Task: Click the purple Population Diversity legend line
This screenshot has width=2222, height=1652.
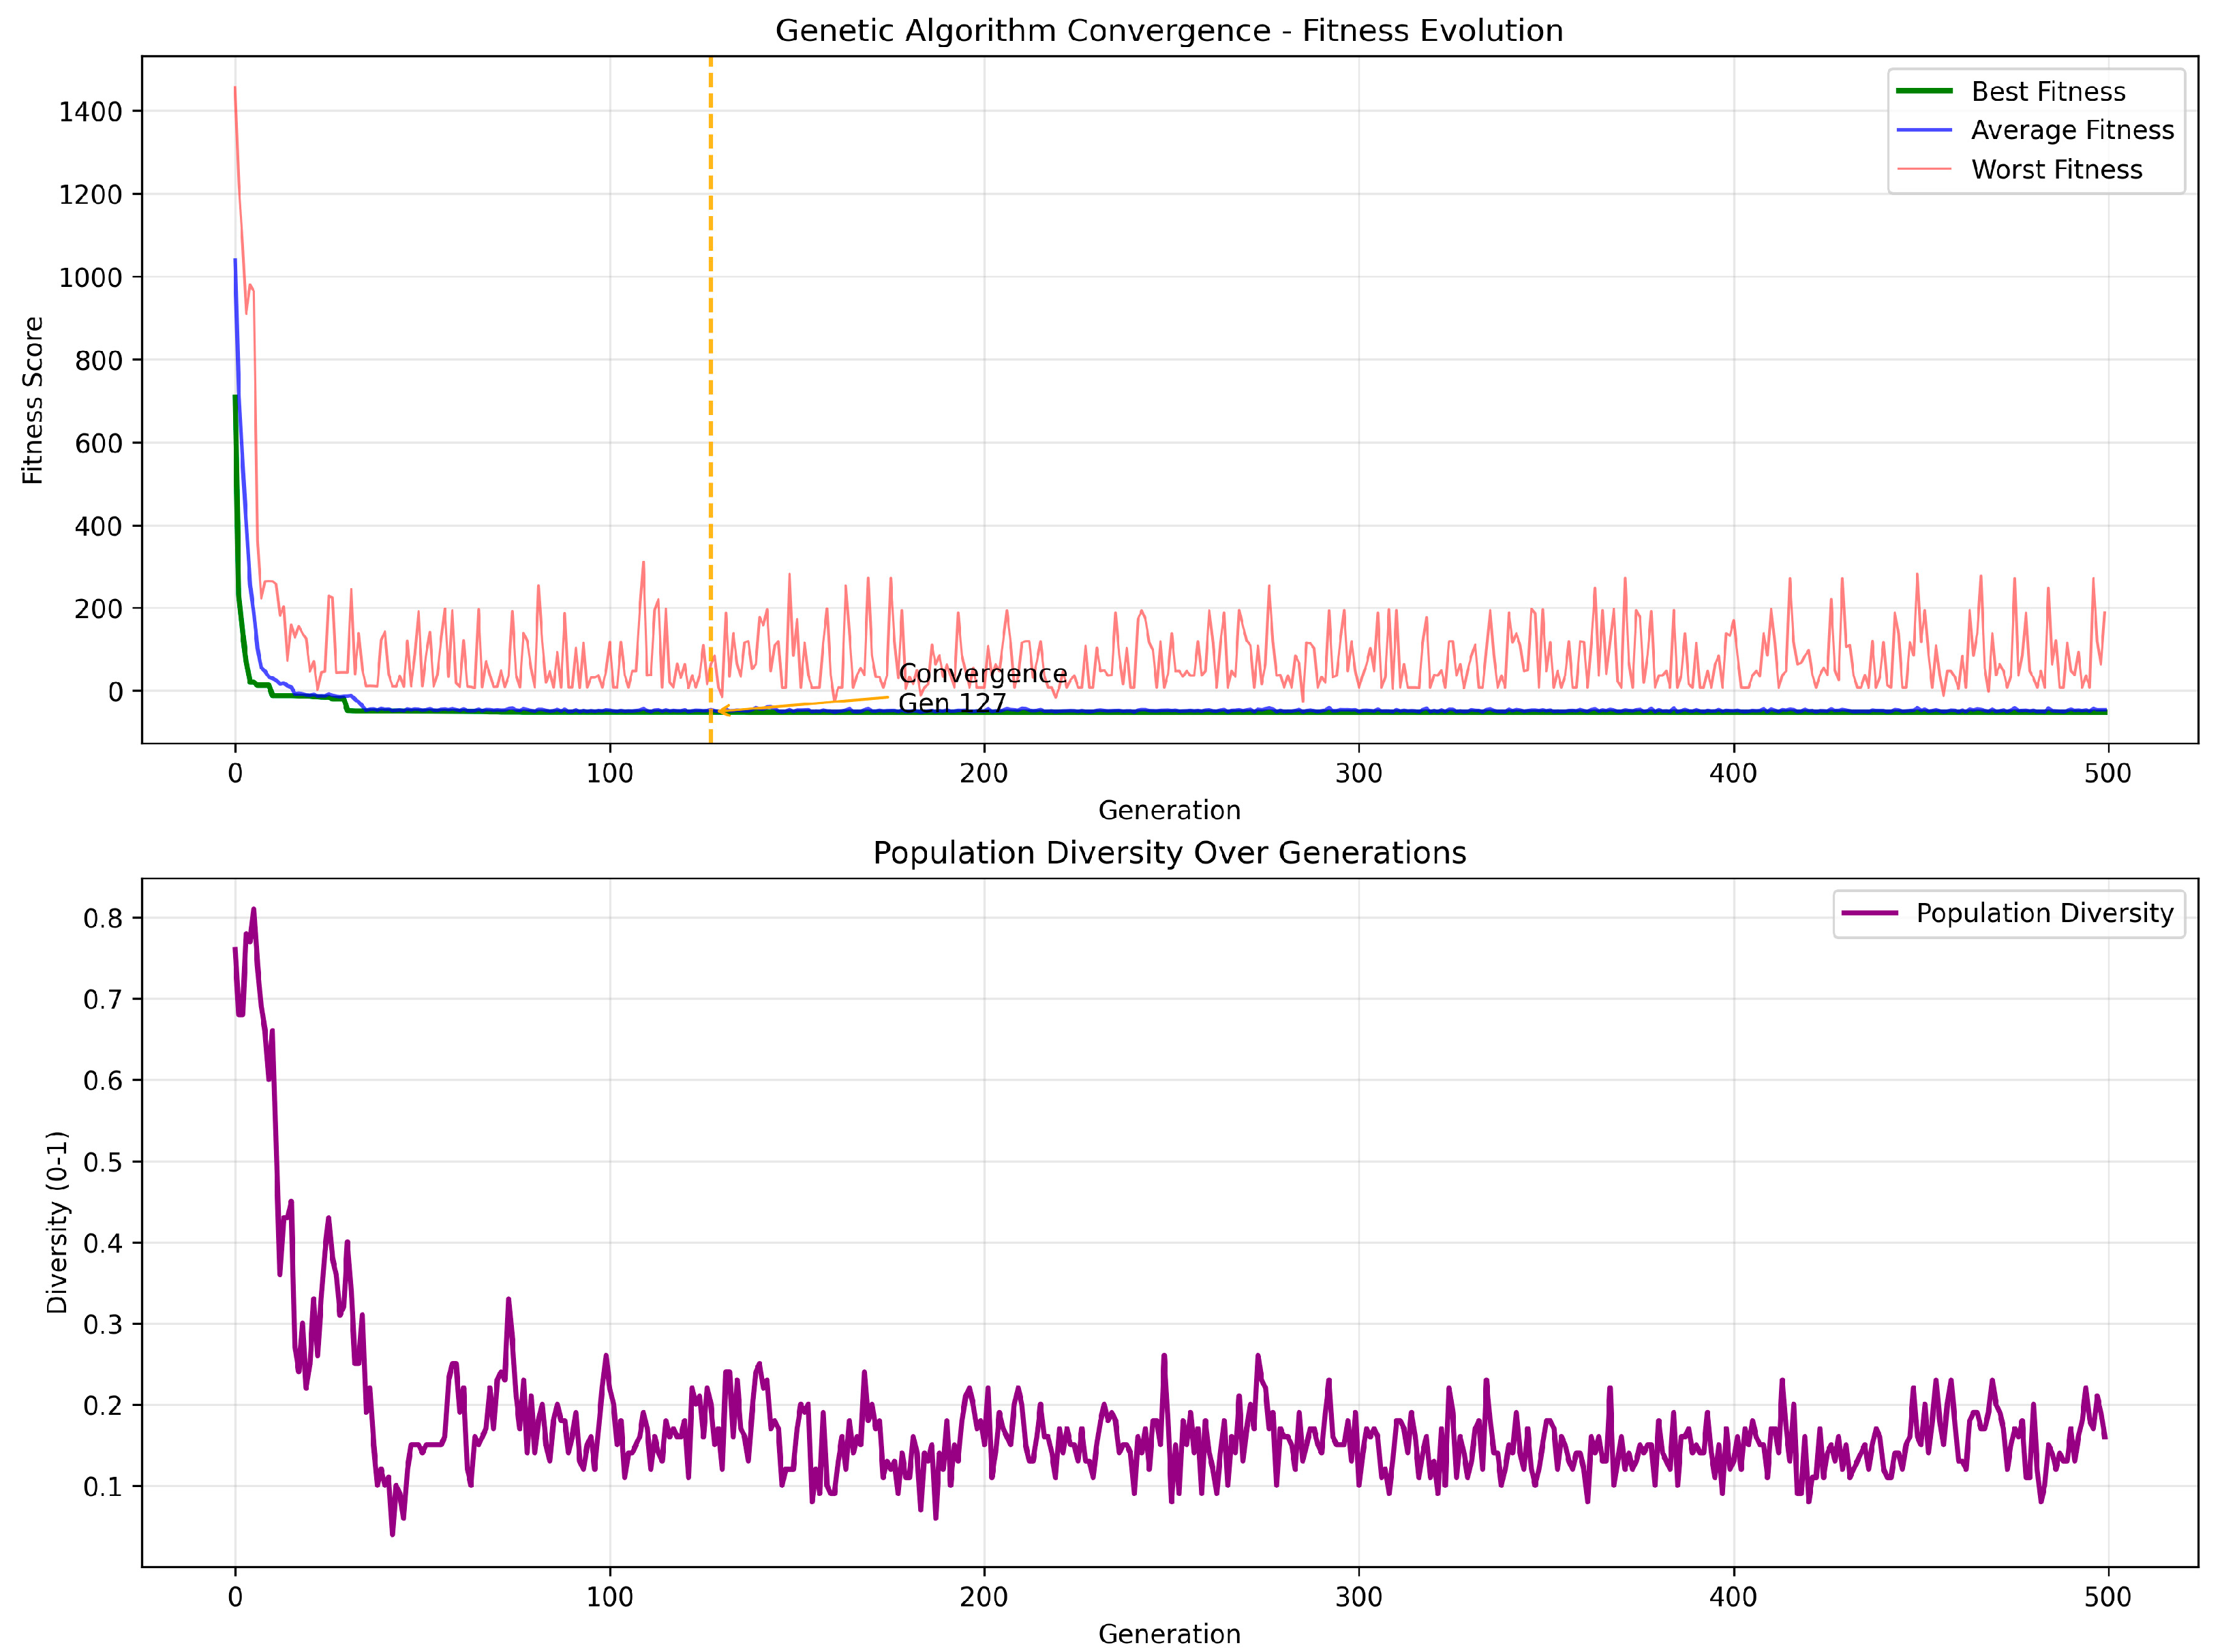Action: pyautogui.click(x=1869, y=913)
